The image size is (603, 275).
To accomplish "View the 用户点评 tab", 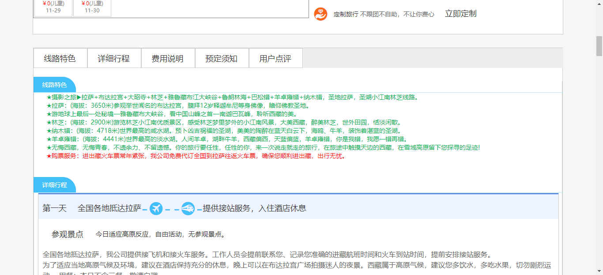I will (x=275, y=59).
